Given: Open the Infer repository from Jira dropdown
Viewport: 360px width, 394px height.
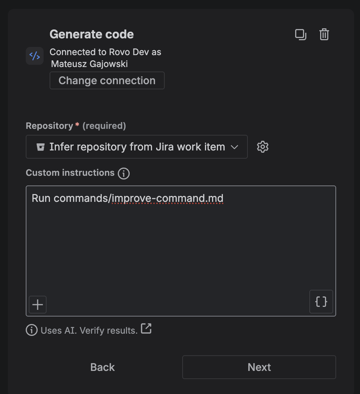Looking at the screenshot, I should 137,147.
